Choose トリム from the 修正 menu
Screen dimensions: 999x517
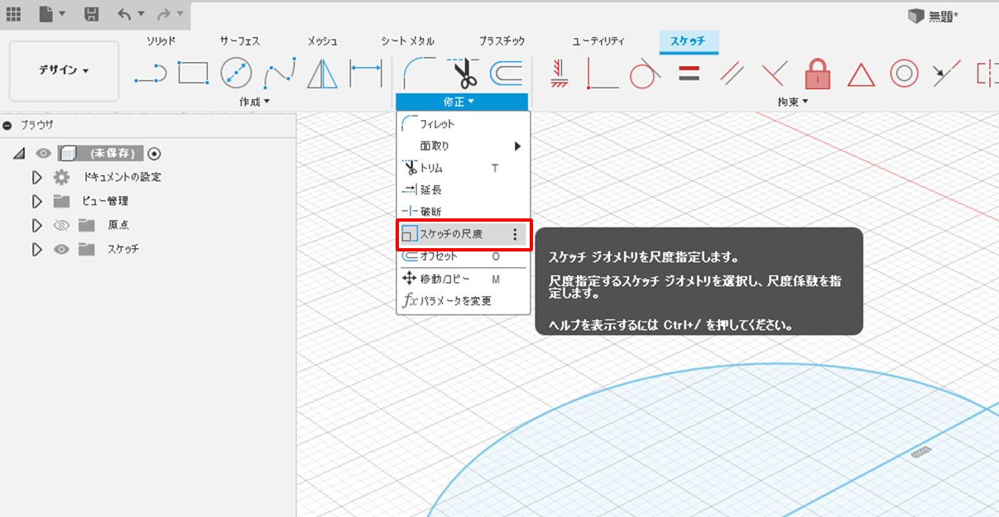pos(463,168)
